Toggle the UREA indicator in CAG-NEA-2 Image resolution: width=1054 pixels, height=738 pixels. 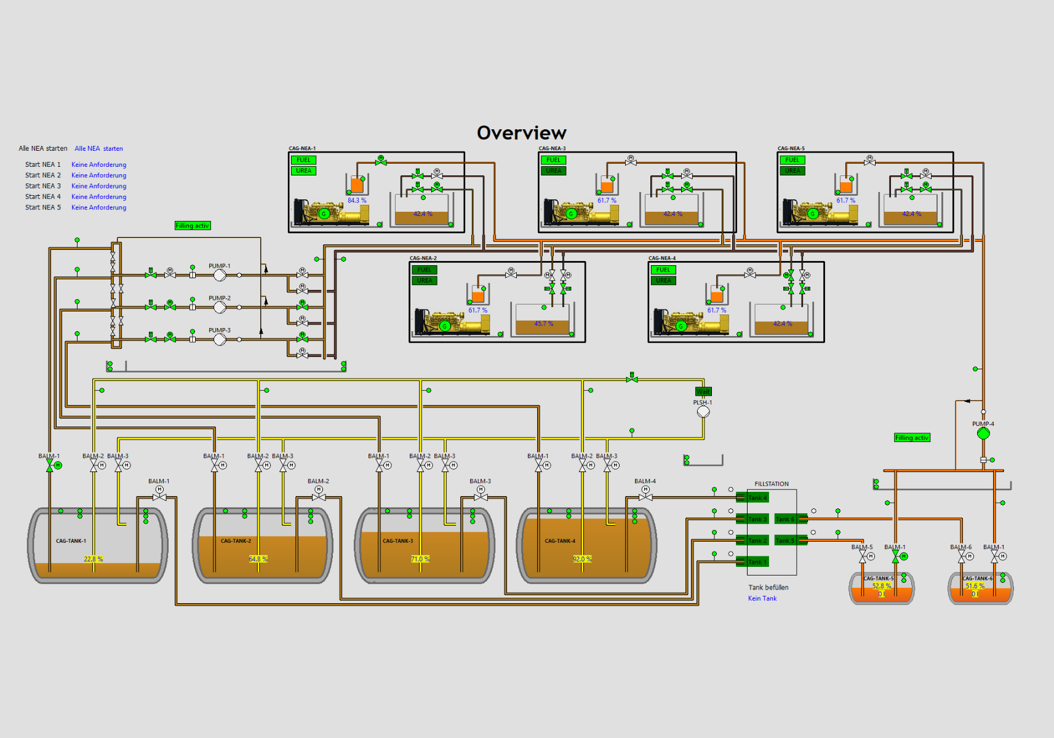(x=423, y=280)
